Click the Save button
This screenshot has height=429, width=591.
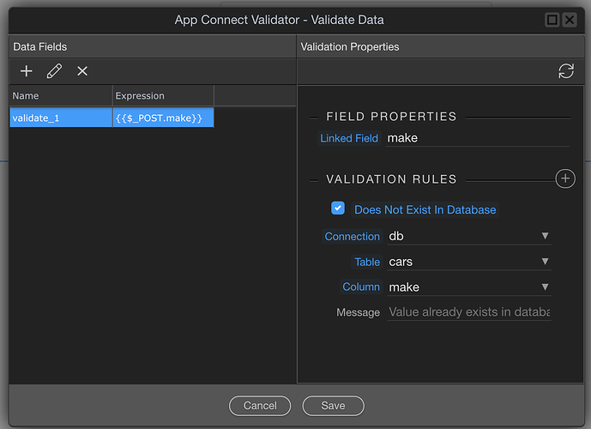click(333, 406)
